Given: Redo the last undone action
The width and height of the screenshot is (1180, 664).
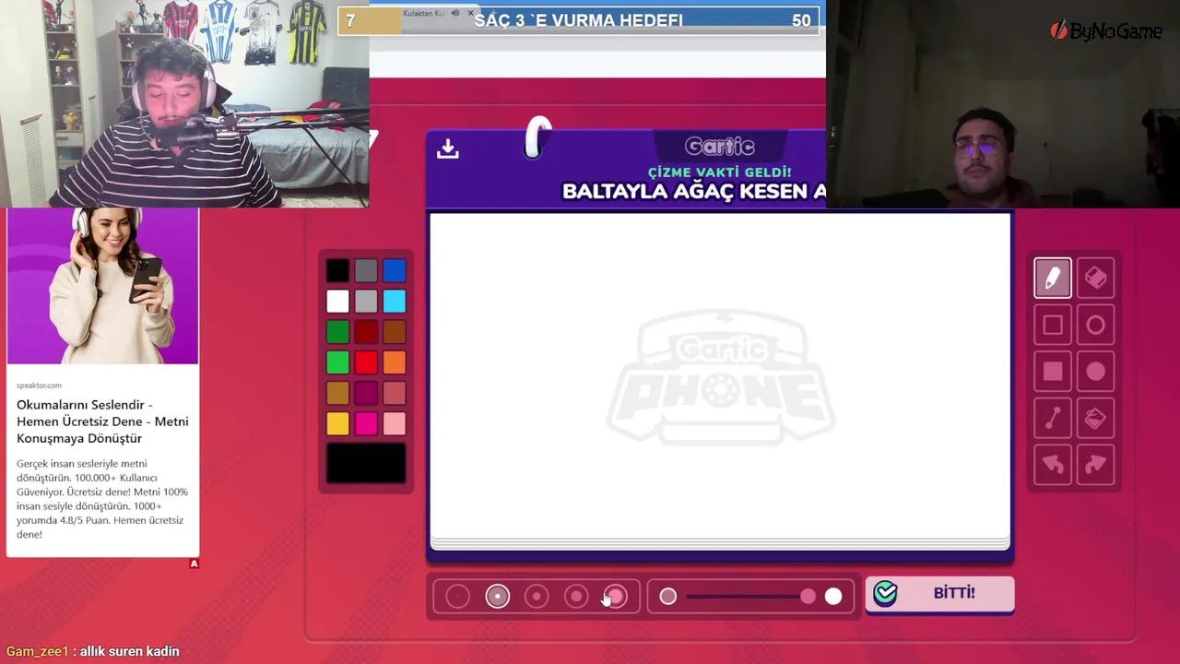Looking at the screenshot, I should tap(1096, 464).
